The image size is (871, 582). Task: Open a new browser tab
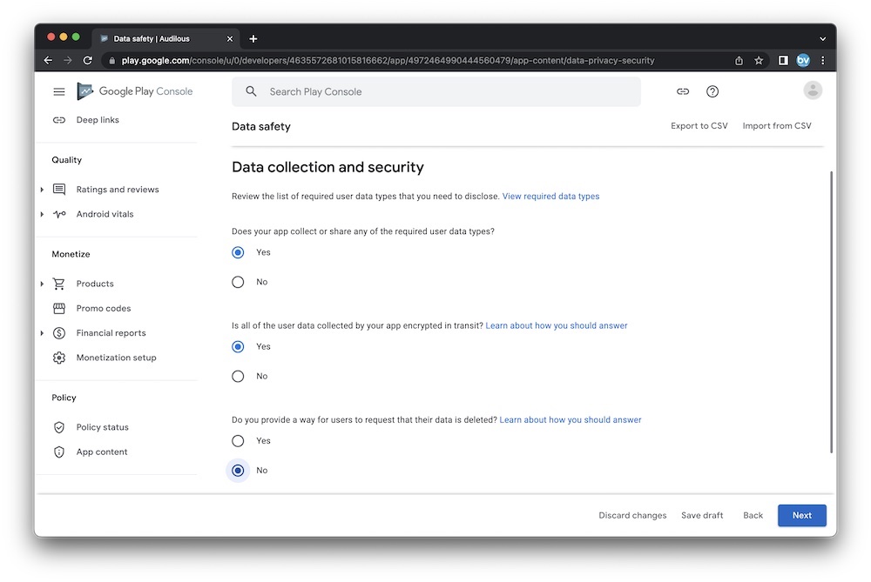(x=253, y=39)
